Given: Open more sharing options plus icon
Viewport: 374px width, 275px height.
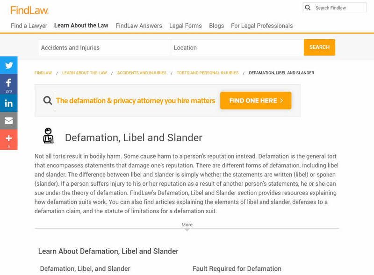Looking at the screenshot, I should point(8,140).
